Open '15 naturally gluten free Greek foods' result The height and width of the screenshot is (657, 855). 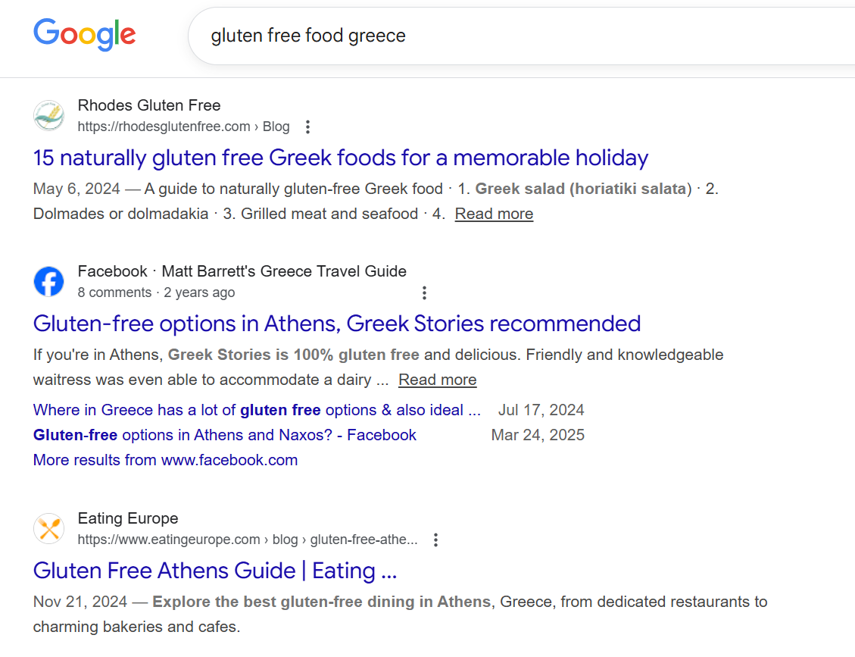[340, 158]
